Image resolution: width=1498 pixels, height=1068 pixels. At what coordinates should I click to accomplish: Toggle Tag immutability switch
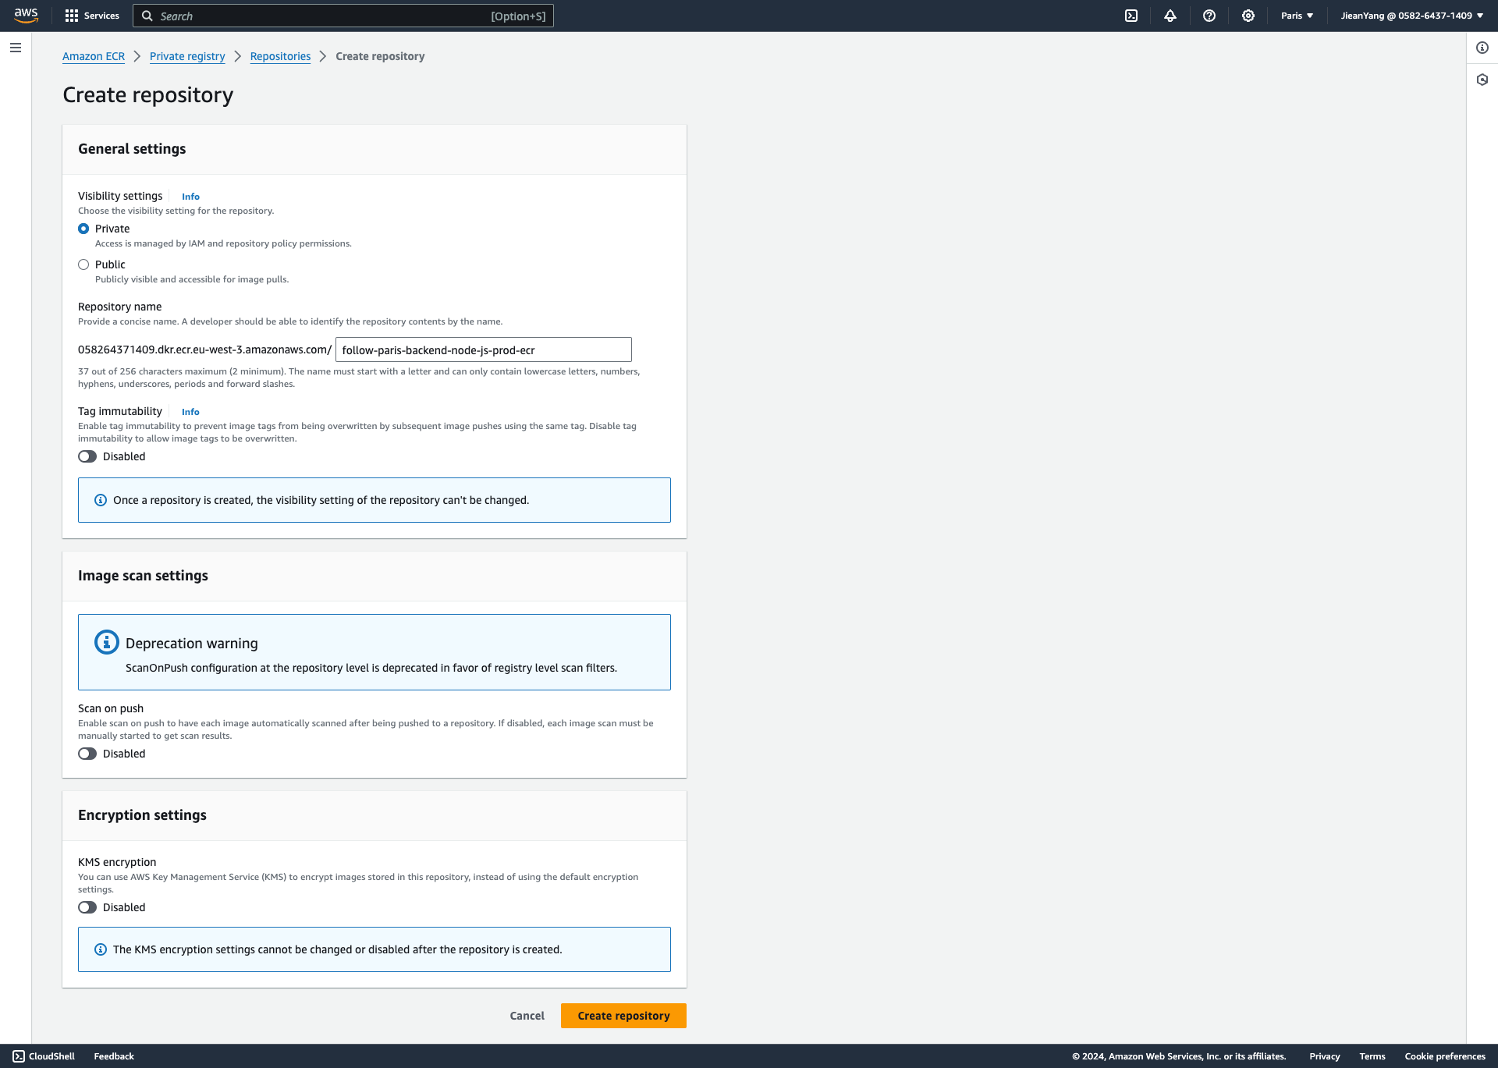[87, 456]
